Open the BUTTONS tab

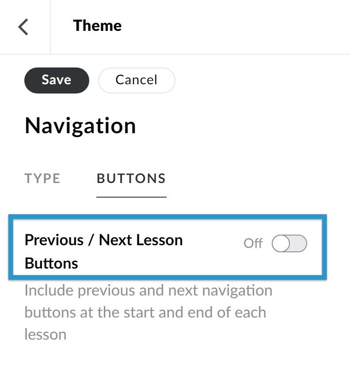coord(131,178)
